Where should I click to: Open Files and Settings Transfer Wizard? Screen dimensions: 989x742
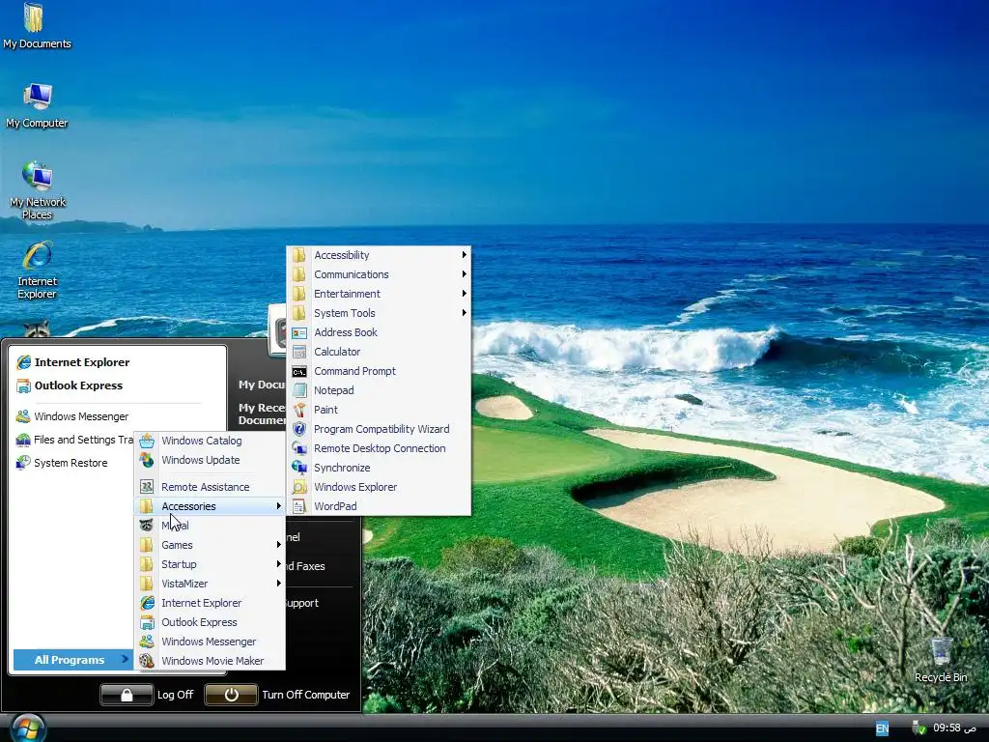(74, 440)
